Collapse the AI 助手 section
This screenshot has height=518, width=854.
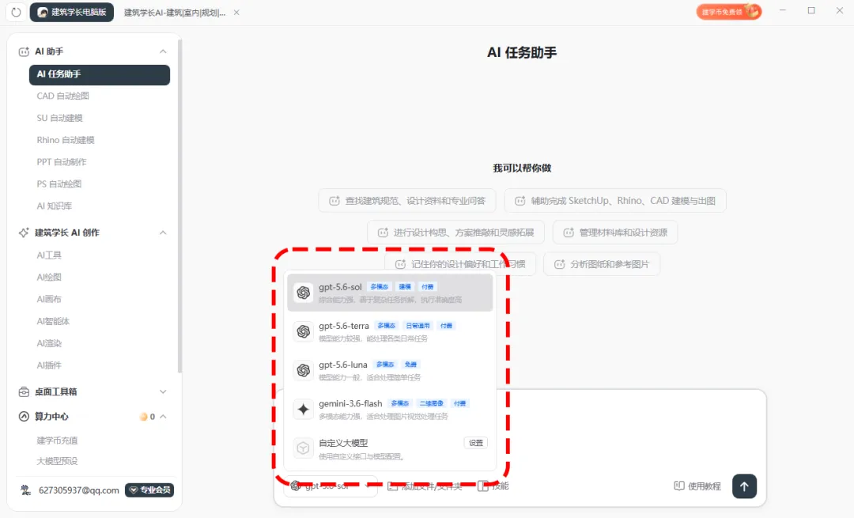(x=163, y=51)
